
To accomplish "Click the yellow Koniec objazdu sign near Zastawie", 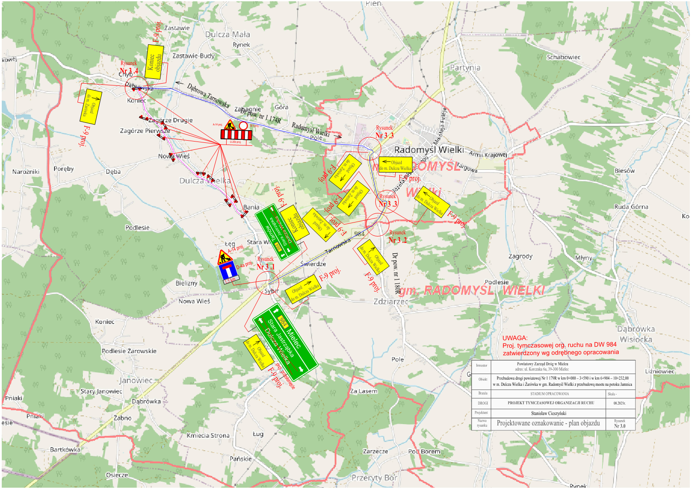I will click(x=154, y=62).
